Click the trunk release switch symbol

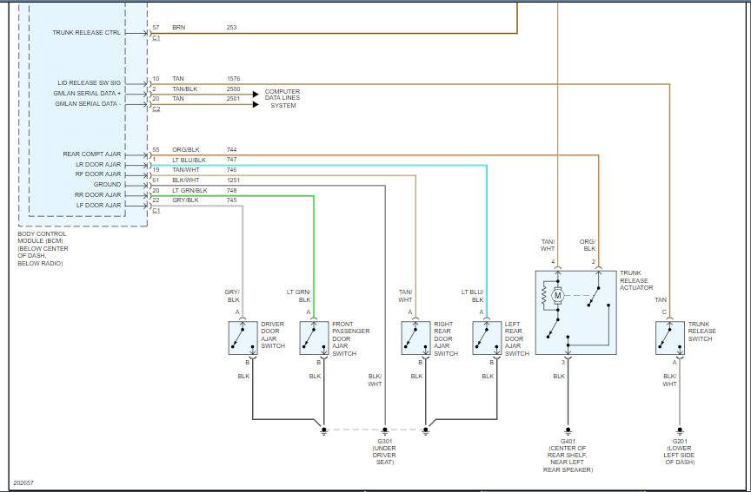[670, 338]
